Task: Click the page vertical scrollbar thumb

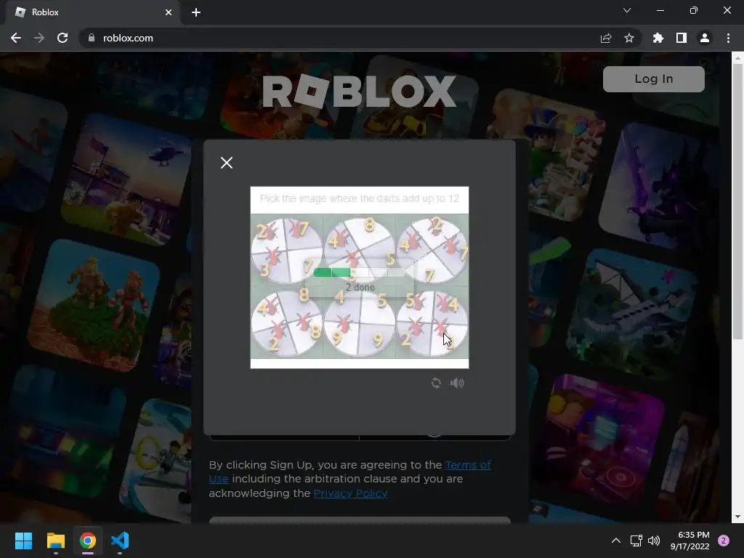Action: (737, 202)
